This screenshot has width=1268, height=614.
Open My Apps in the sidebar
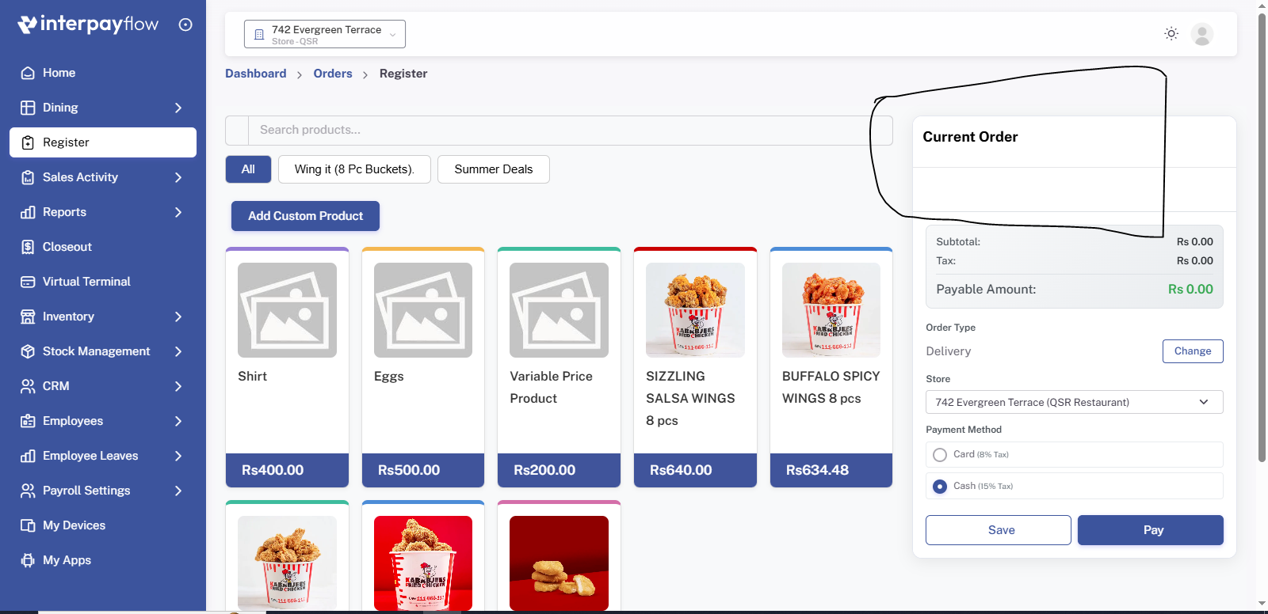click(x=103, y=560)
